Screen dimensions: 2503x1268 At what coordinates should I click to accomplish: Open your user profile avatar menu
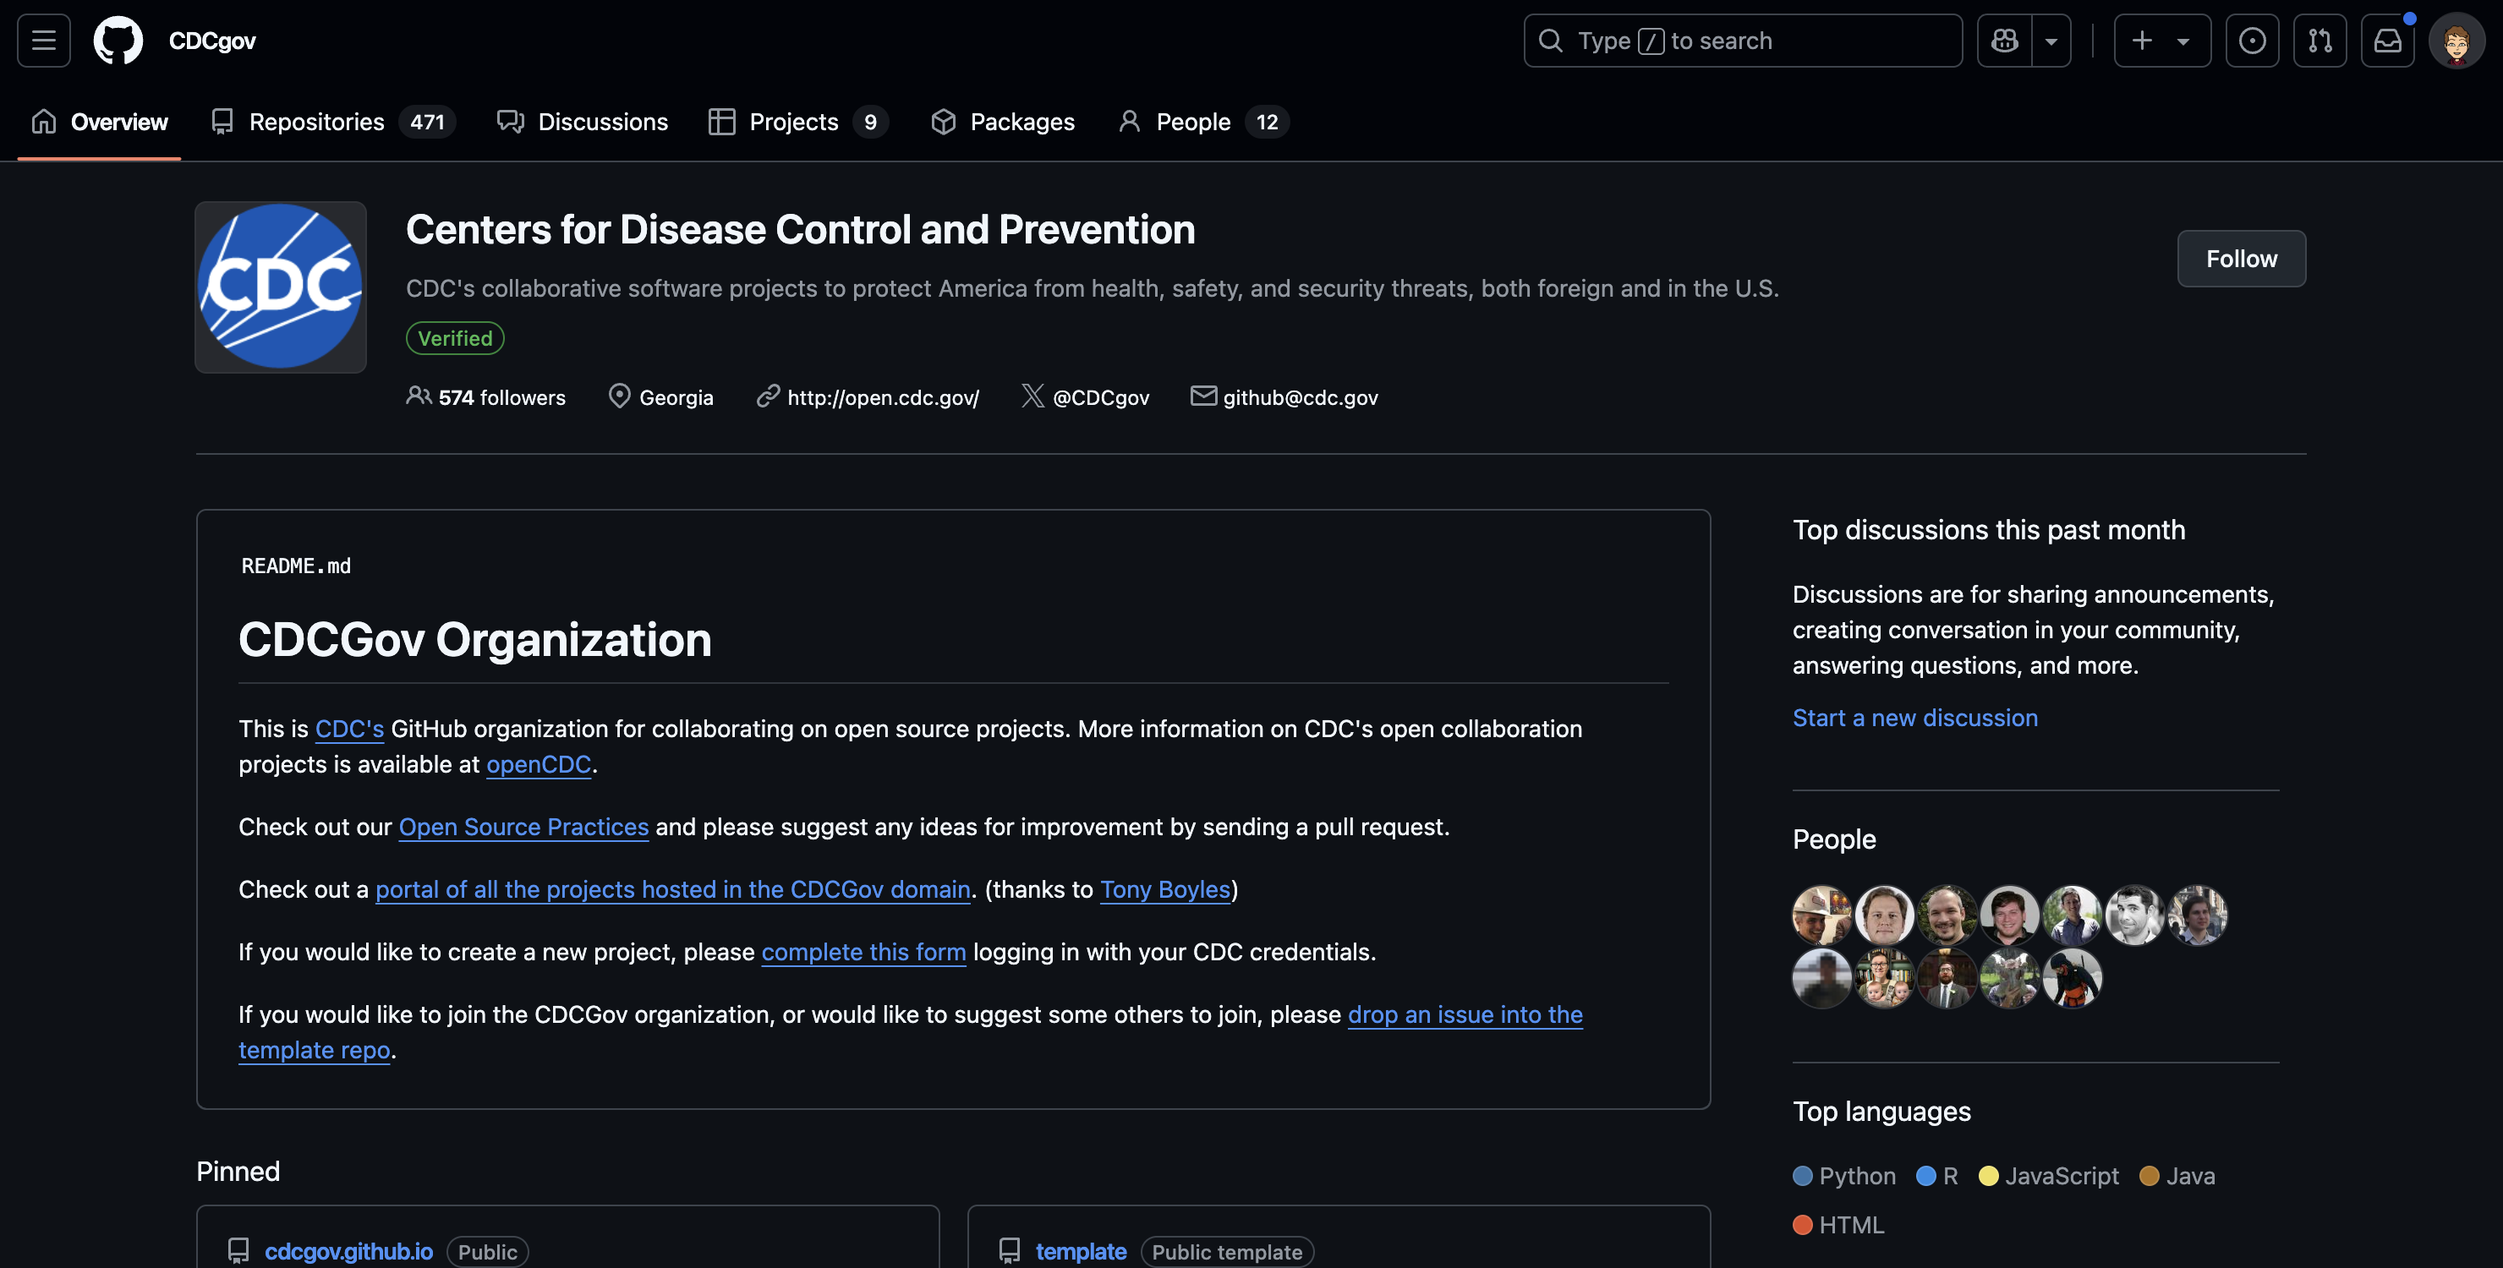point(2456,41)
